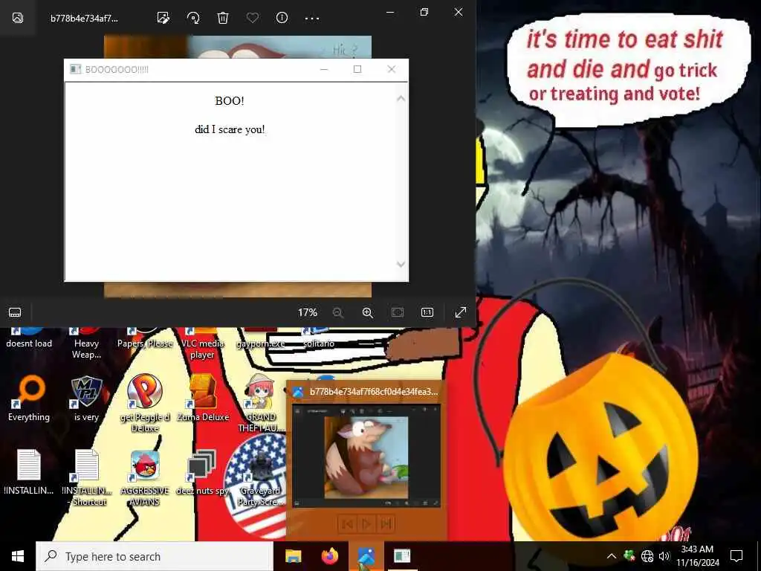761x571 pixels.
Task: Maximize the BOOOOOOO!!!!! window
Action: click(x=357, y=69)
